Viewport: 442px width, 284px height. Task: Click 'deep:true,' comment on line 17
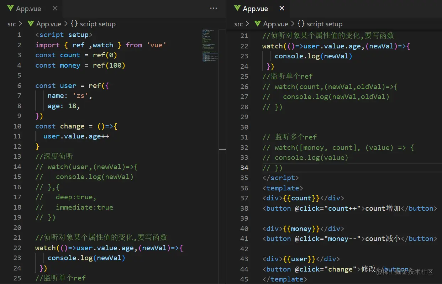pyautogui.click(x=76, y=197)
